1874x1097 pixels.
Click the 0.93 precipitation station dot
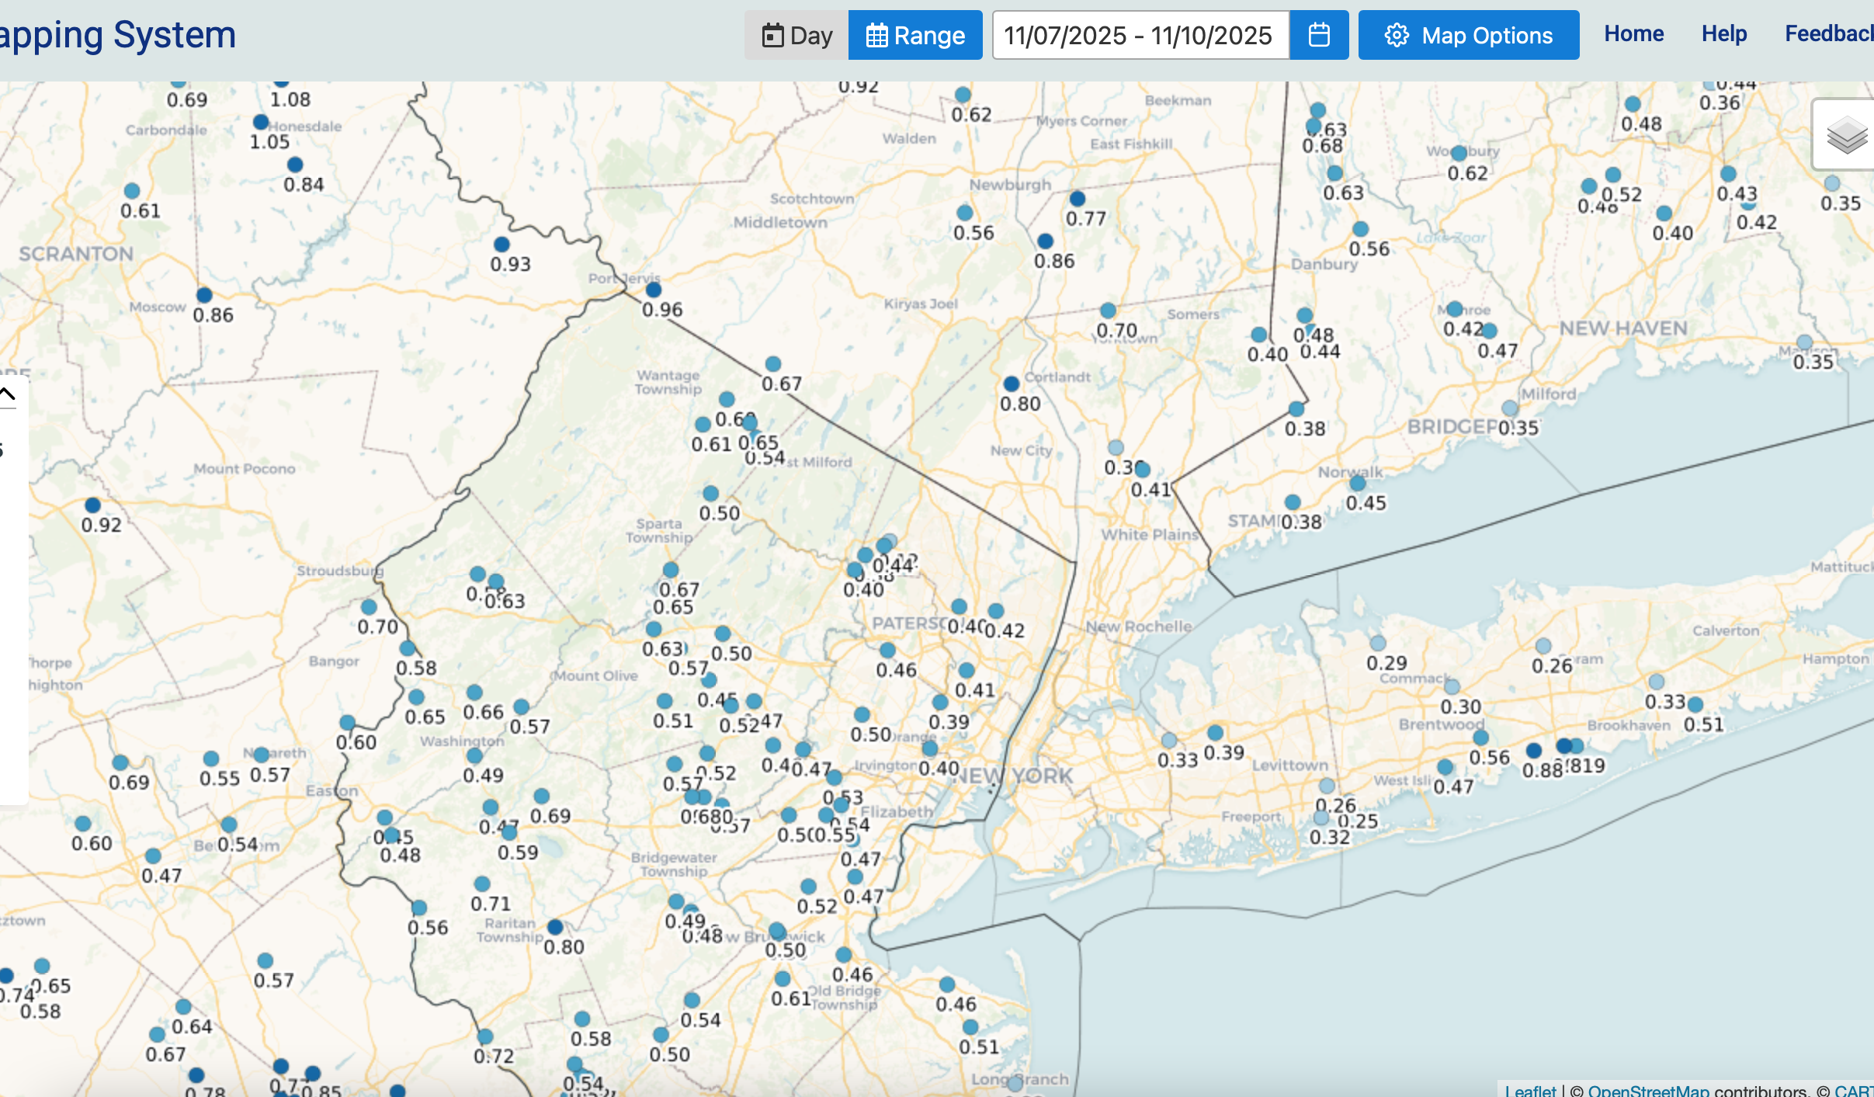pos(501,245)
